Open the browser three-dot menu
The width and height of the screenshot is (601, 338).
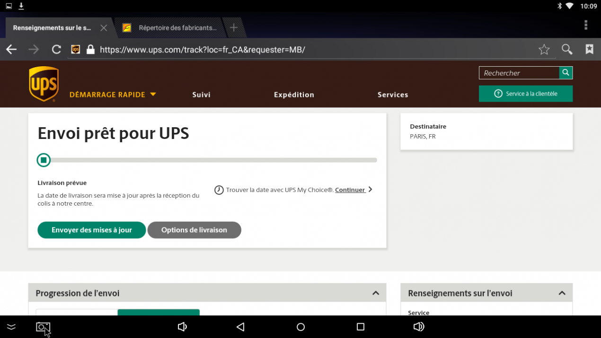point(586,25)
